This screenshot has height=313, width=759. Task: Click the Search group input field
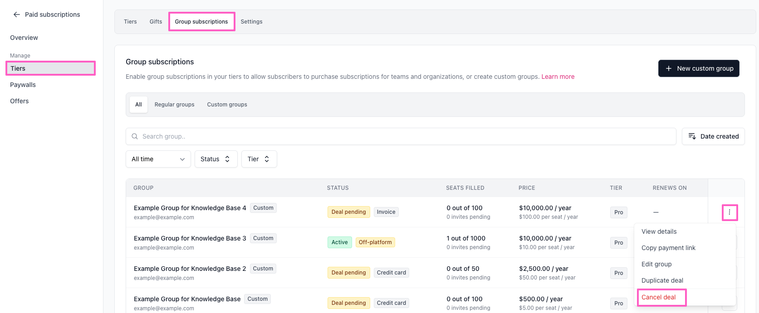[x=401, y=136]
